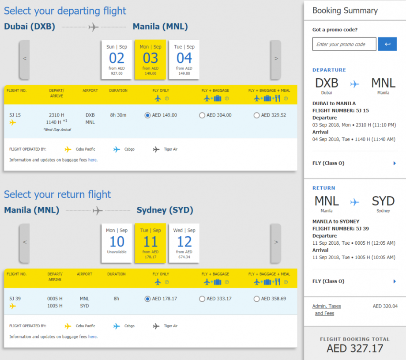Show earlier departing dates with left arrow
This screenshot has width=406, height=360.
point(25,59)
